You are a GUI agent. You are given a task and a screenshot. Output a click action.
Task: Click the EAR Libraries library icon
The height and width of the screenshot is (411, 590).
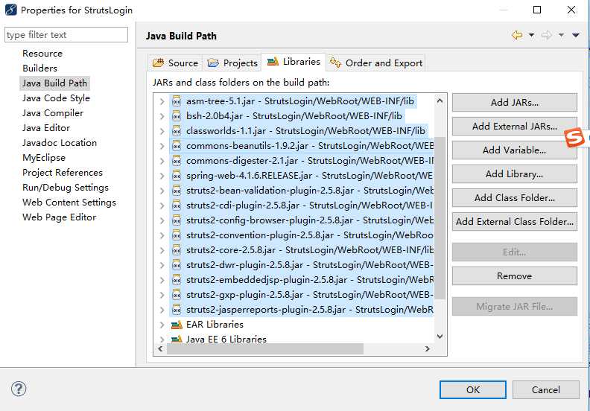click(x=177, y=325)
